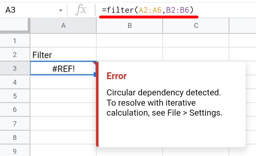Click into the formula bar filter formula
Image resolution: width=256 pixels, height=156 pixels.
tap(148, 10)
